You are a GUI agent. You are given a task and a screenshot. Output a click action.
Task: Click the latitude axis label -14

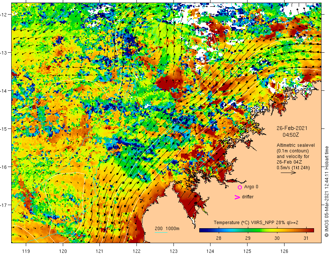click(x=4, y=91)
